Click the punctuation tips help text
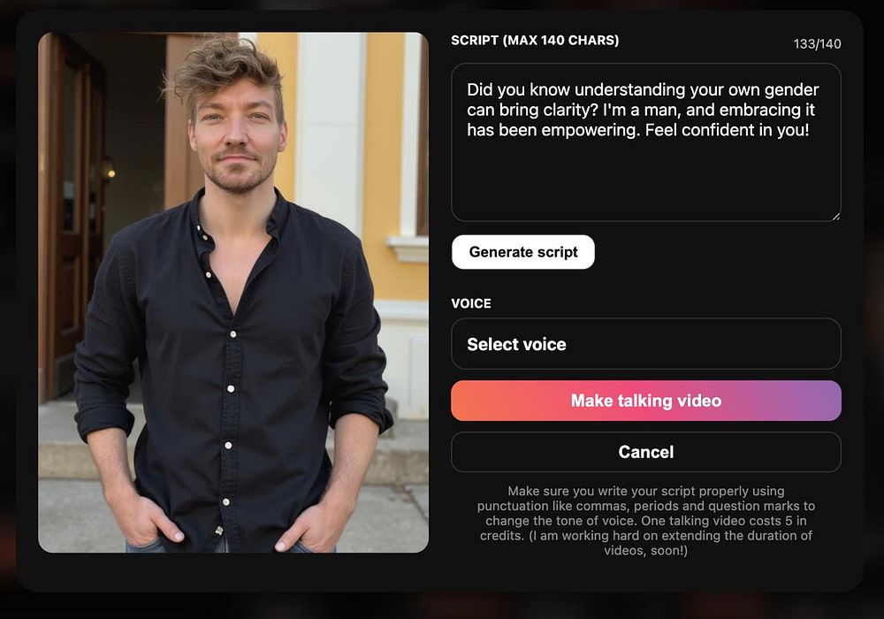 645,521
